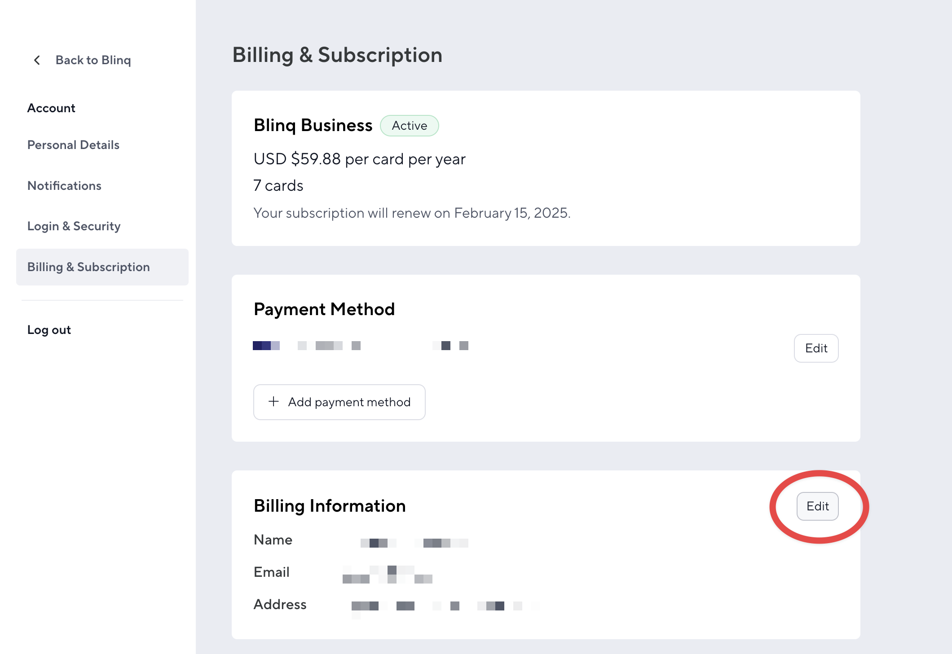Click the USD $59.88 per card price text
This screenshot has height=654, width=952.
point(359,159)
